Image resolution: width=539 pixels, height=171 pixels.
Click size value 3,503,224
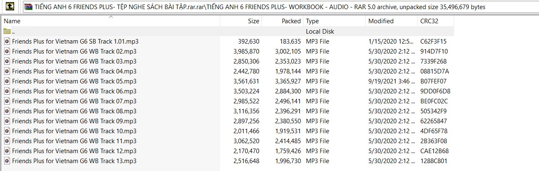pos(246,91)
